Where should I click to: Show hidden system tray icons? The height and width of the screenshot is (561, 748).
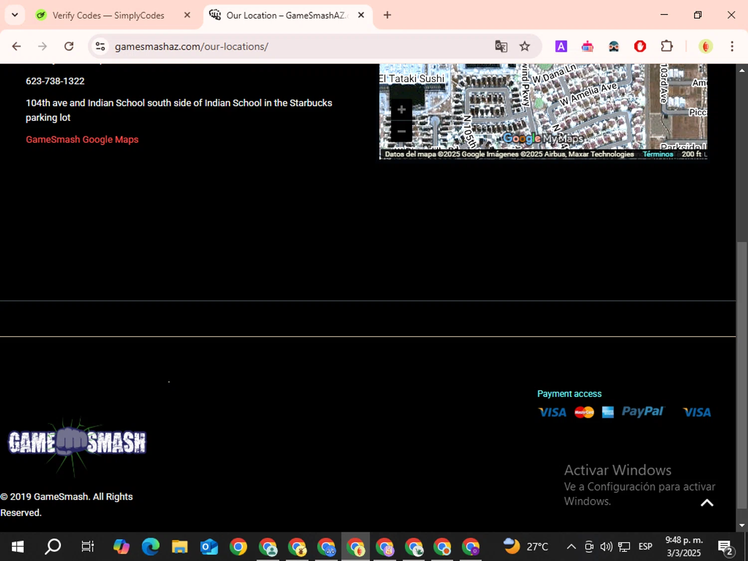[571, 547]
